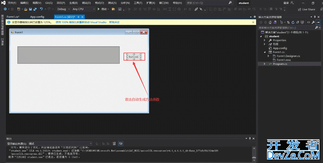Toggle word wrap in Output panel
323x163 pixels.
click(x=121, y=144)
